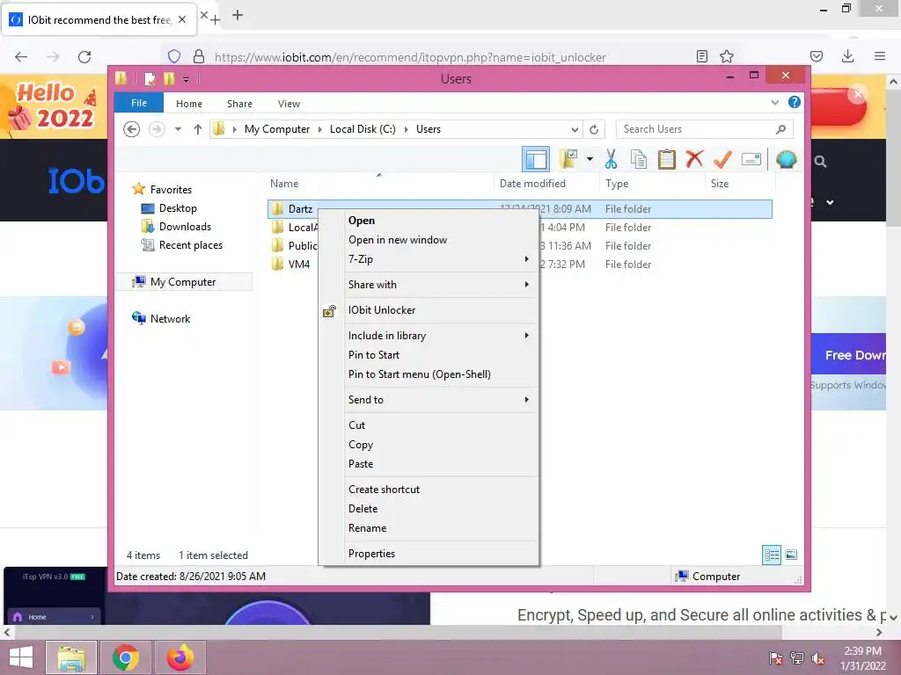Image resolution: width=901 pixels, height=675 pixels.
Task: Toggle Firefox reader view icon
Action: [x=701, y=56]
